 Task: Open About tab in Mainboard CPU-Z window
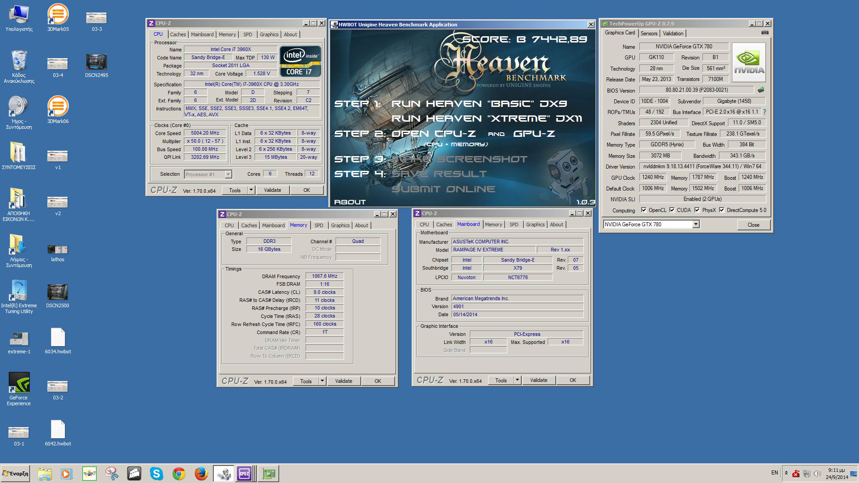pos(557,225)
